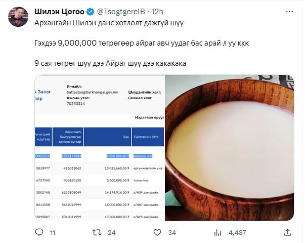Click the display name Шилэн Цогоо
Image resolution: width=305 pixels, height=243 pixels.
coord(59,12)
